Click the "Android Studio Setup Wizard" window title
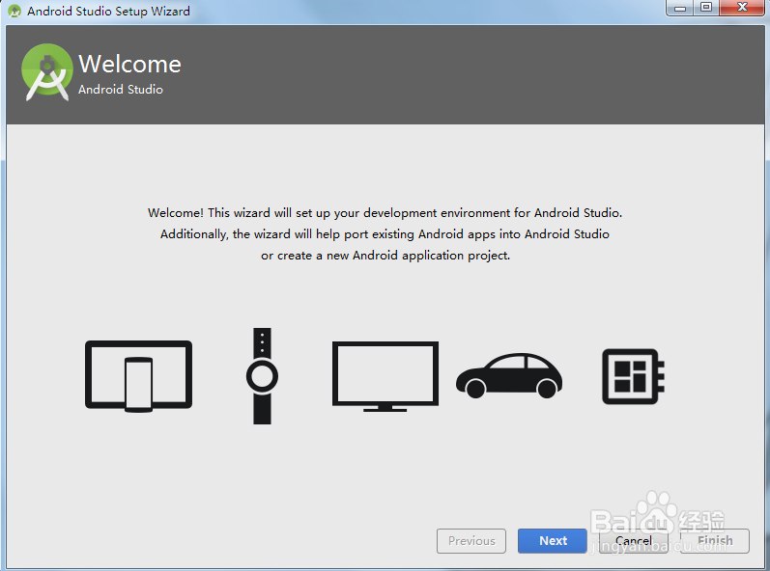This screenshot has height=571, width=770. coord(108,12)
